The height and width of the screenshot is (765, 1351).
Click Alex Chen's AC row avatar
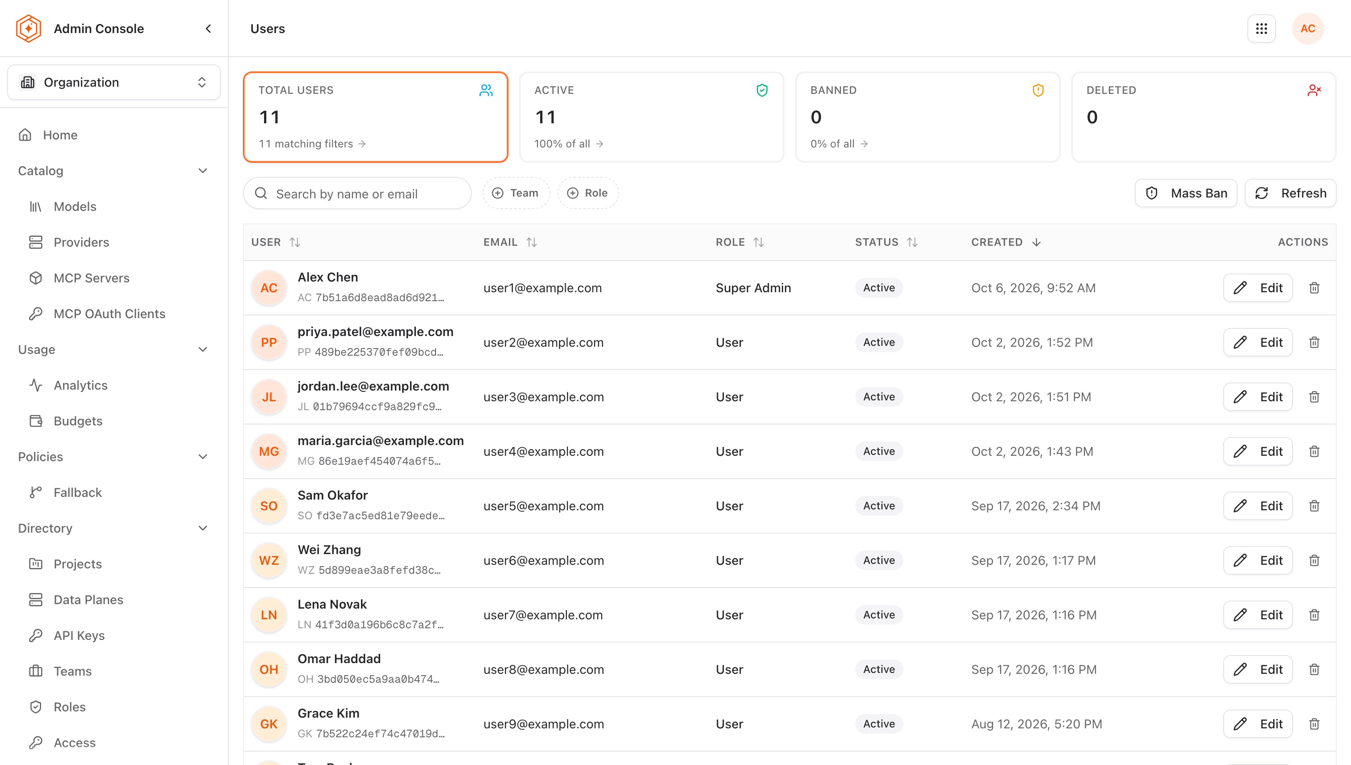pyautogui.click(x=269, y=288)
